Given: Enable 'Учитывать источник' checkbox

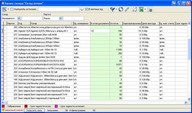Looking at the screenshot, I should (12, 9).
